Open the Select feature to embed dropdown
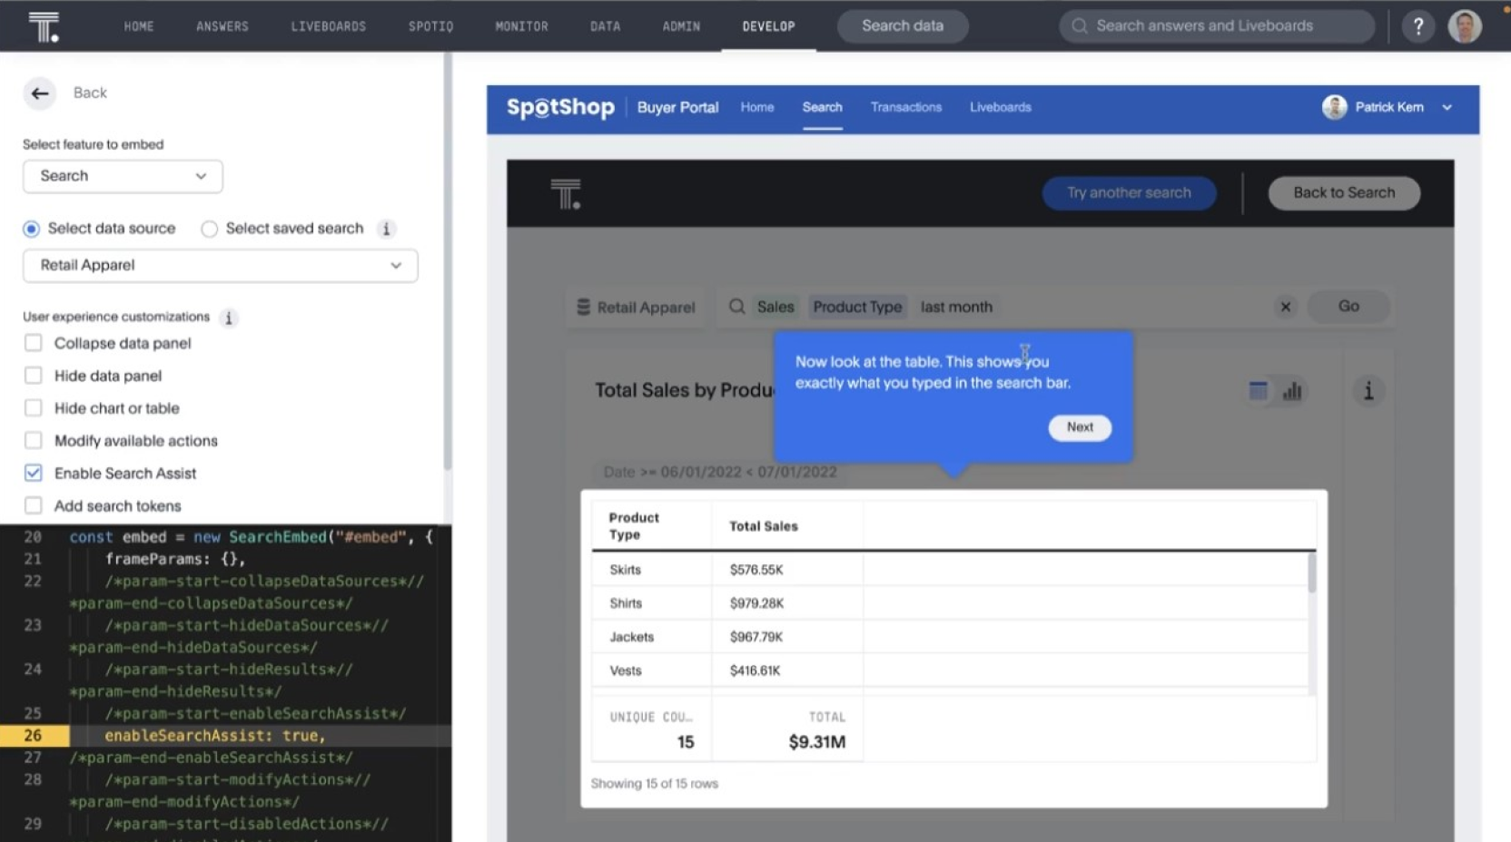 tap(123, 176)
